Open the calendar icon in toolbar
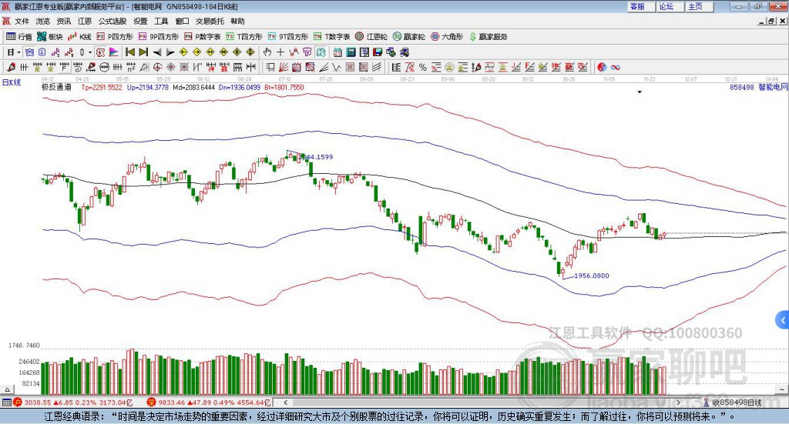The image size is (789, 424). [337, 52]
